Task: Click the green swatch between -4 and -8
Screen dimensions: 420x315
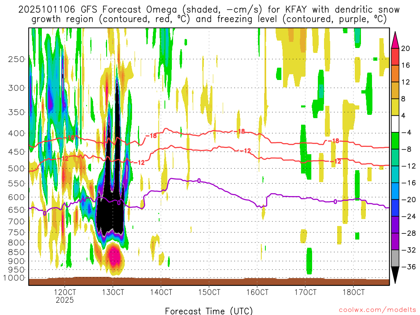Action: pos(395,141)
